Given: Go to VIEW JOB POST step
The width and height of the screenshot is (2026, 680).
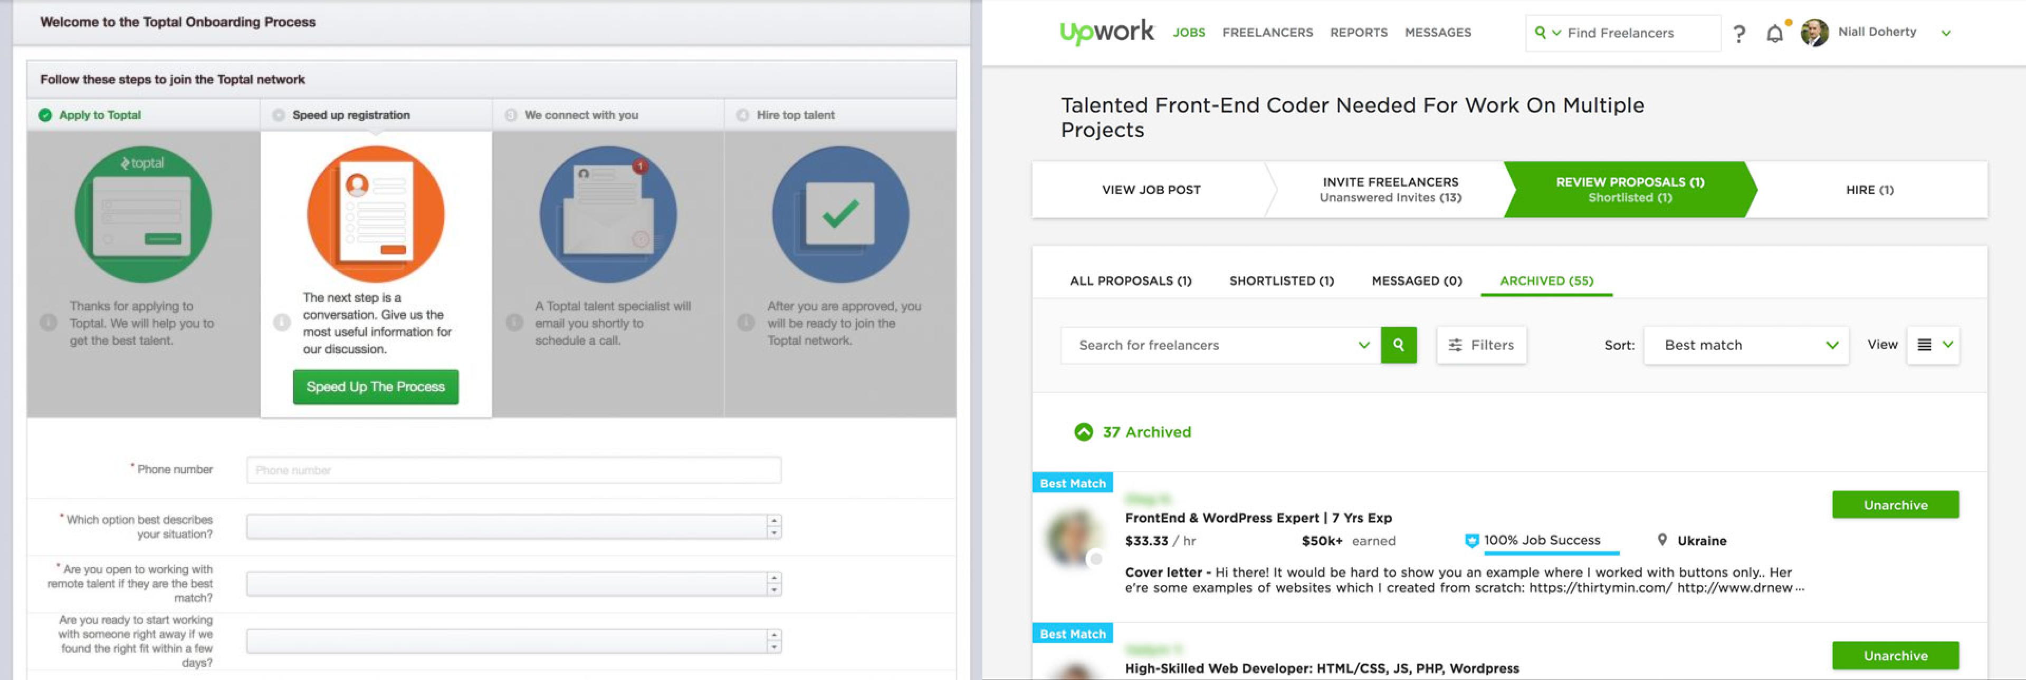Looking at the screenshot, I should (1151, 189).
